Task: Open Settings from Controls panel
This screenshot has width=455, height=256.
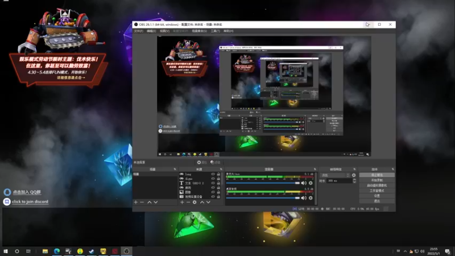Action: [377, 196]
